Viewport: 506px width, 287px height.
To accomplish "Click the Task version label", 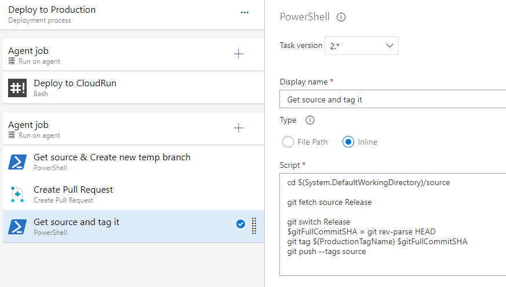I will click(x=301, y=45).
